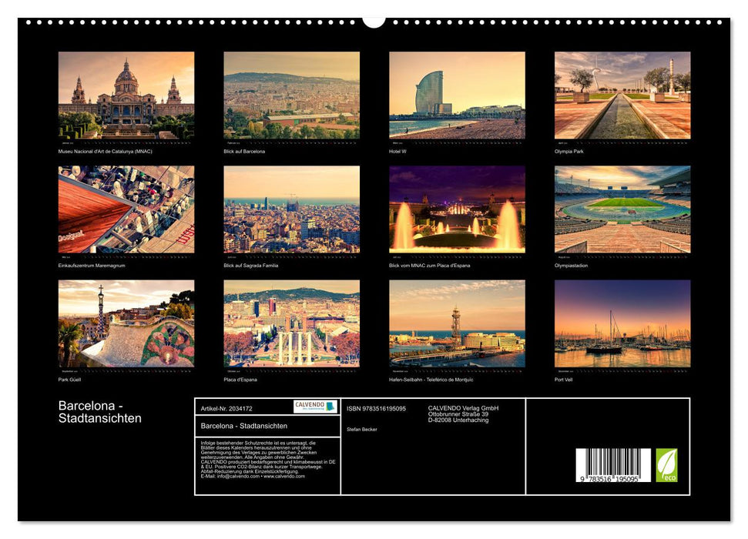Select the Barcelona - Stadtansichten title field
Screen dimensions: 748x539
point(246,427)
